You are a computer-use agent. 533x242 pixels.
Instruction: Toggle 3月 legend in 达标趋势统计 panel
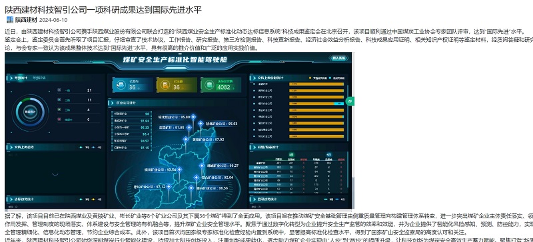84,199
